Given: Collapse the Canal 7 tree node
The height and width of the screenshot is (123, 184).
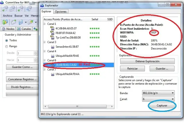Looking at the screenshot, I should [44, 69].
